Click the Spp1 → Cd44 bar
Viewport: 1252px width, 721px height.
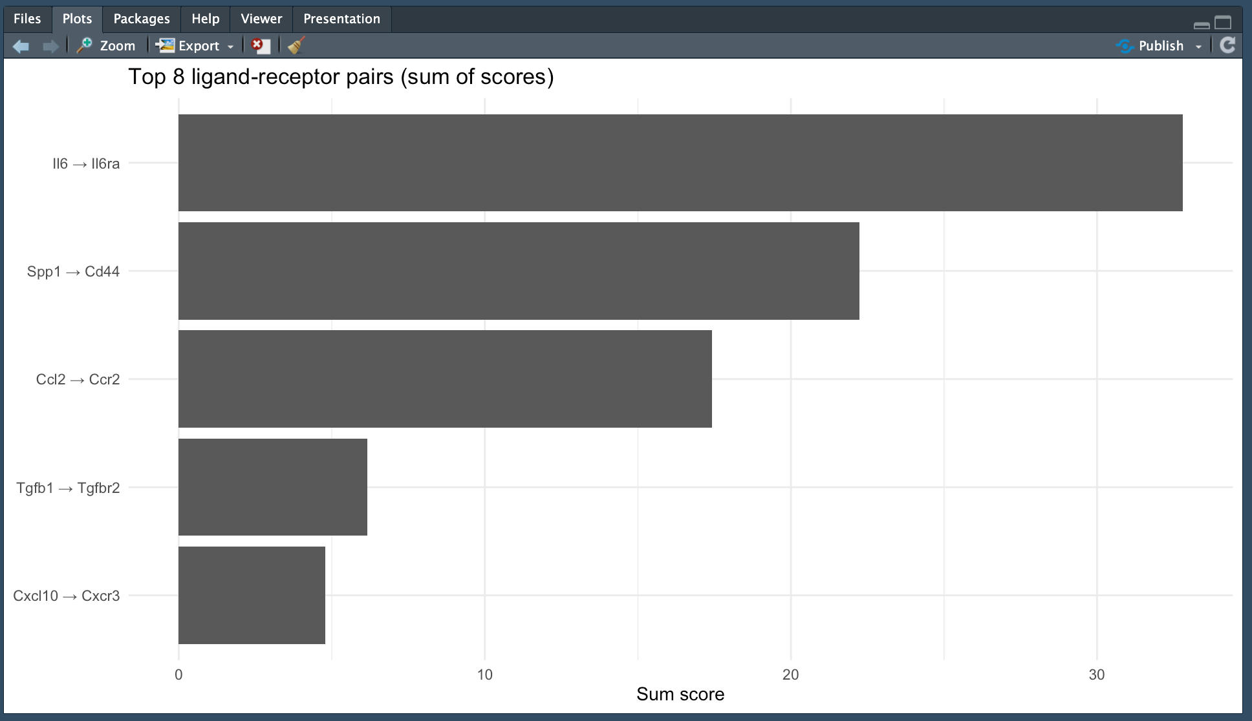[x=517, y=271]
